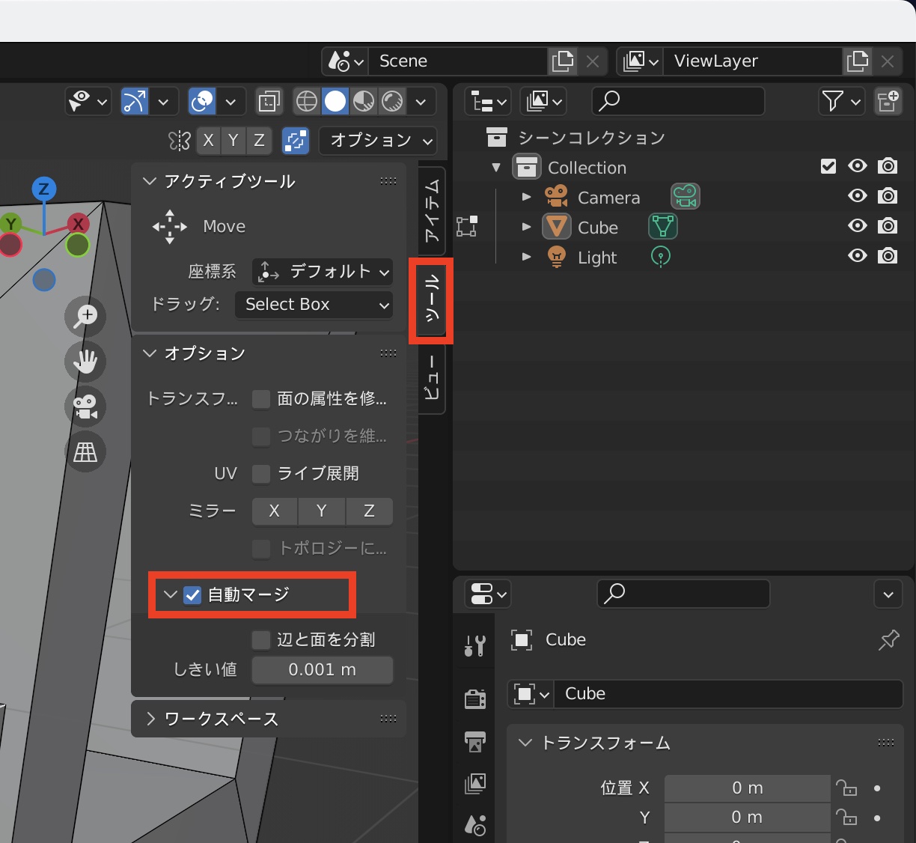This screenshot has height=843, width=916.
Task: Click the zoom viewport magnifier icon
Action: coord(85,316)
